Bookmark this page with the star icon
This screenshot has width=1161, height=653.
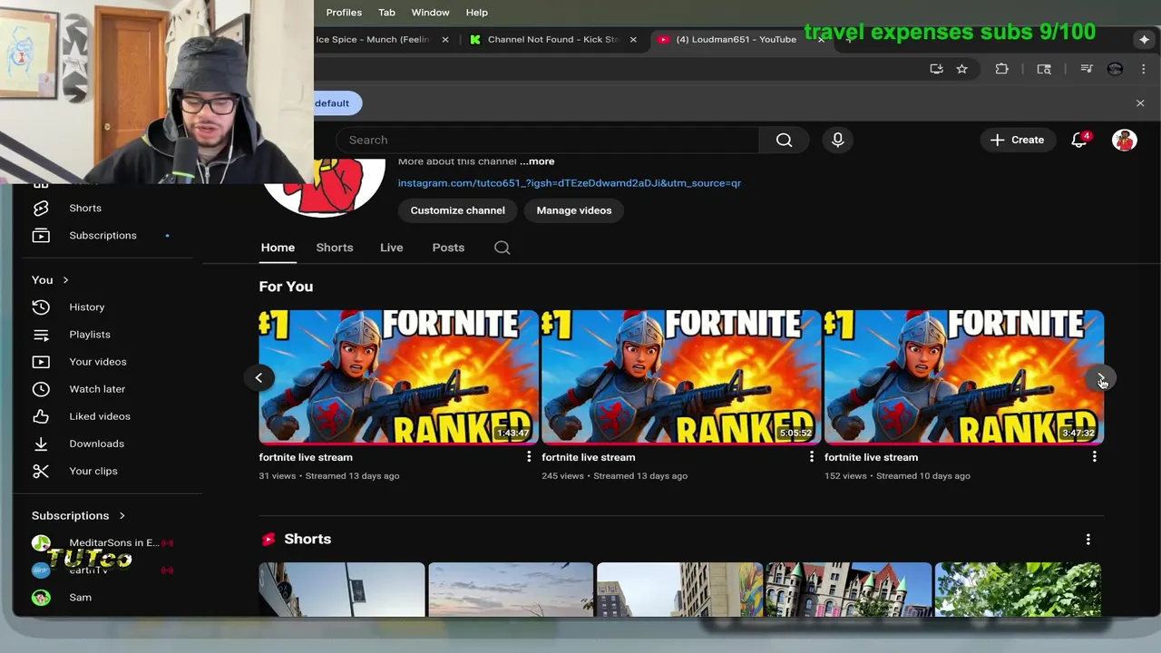pyautogui.click(x=961, y=69)
